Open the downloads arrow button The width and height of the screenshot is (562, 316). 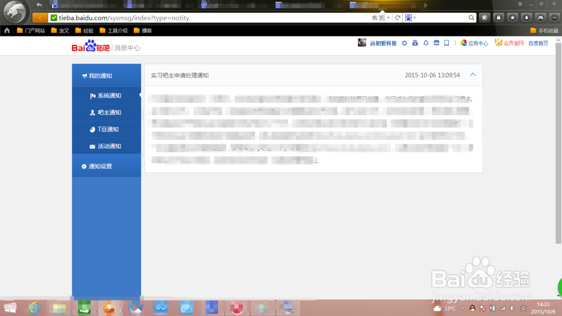point(527,17)
